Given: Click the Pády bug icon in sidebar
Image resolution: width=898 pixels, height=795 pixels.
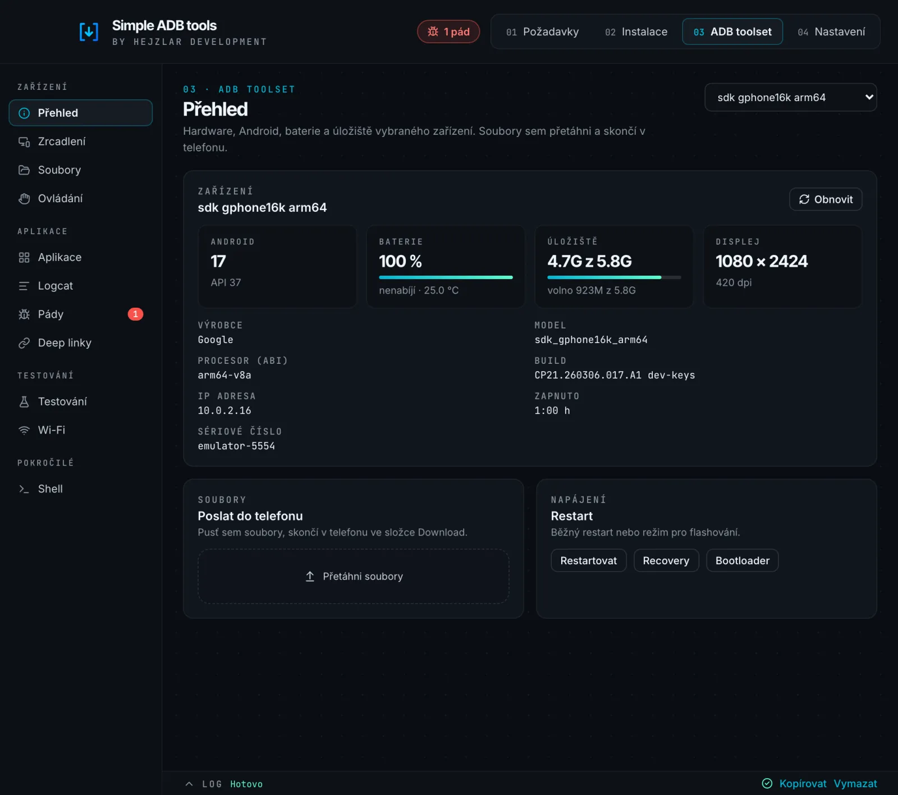Looking at the screenshot, I should click(24, 314).
